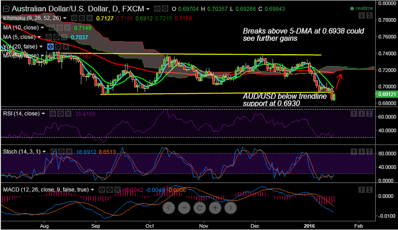Viewport: 398px width, 230px height.
Task: Remove Vol (20, false) with its X icon
Action: pyautogui.click(x=66, y=47)
